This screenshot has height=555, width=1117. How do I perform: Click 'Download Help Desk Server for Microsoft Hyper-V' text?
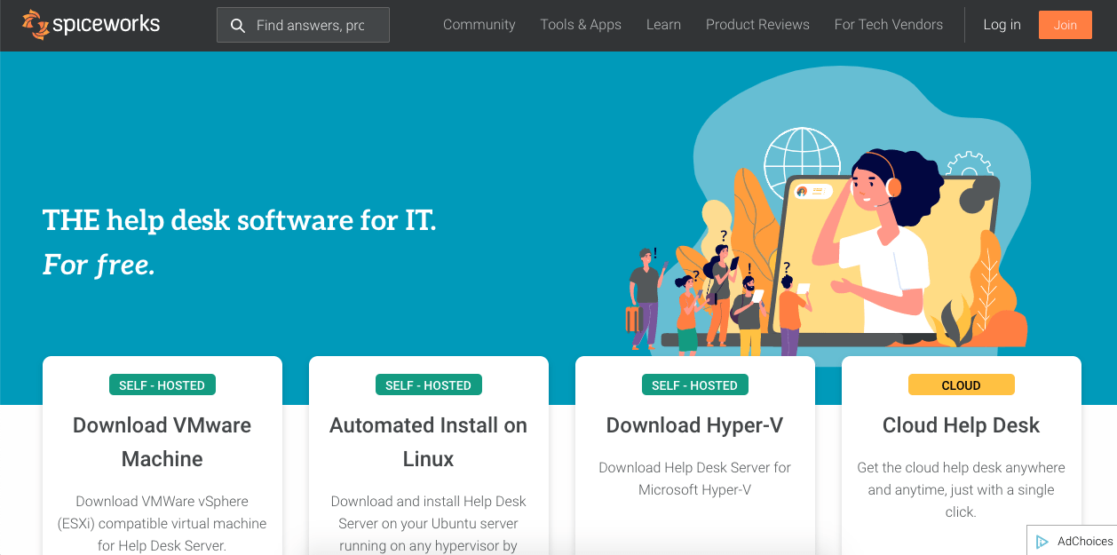pyautogui.click(x=695, y=479)
